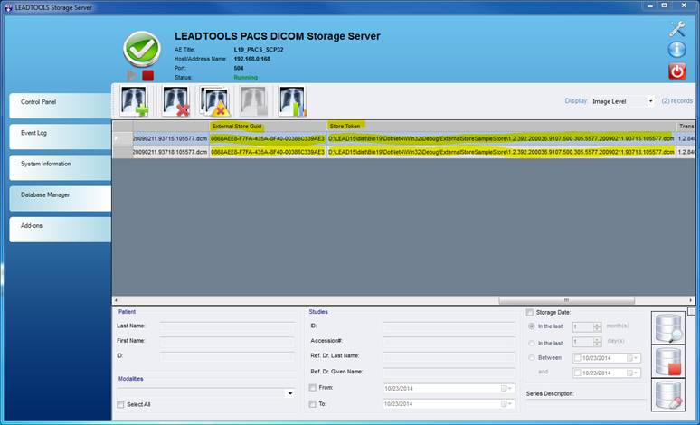The width and height of the screenshot is (700, 425).
Task: Click second row cell ending 93718.105577.dcm
Action: [x=171, y=152]
